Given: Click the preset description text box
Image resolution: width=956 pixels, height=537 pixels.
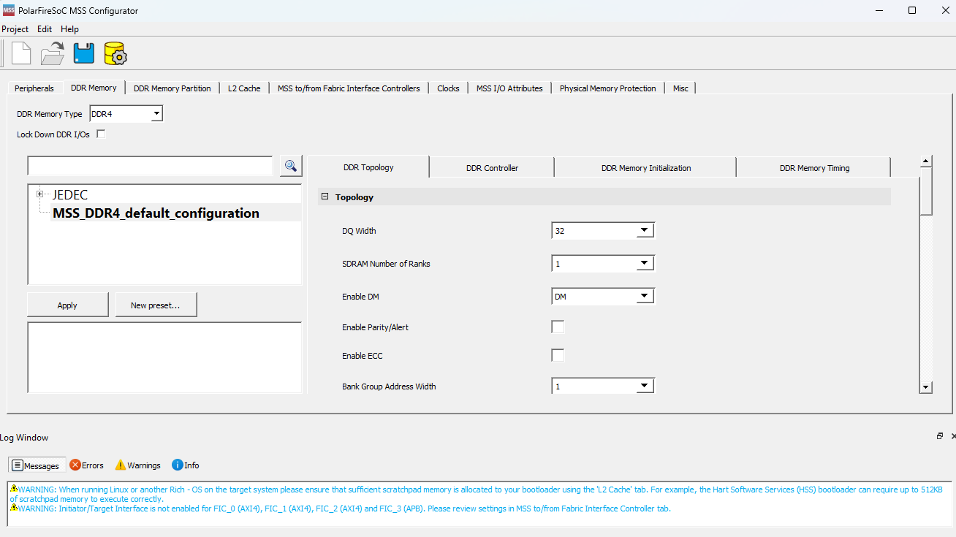Looking at the screenshot, I should (x=164, y=357).
